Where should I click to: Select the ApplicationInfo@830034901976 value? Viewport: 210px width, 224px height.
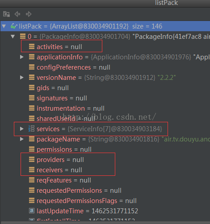click(x=141, y=57)
